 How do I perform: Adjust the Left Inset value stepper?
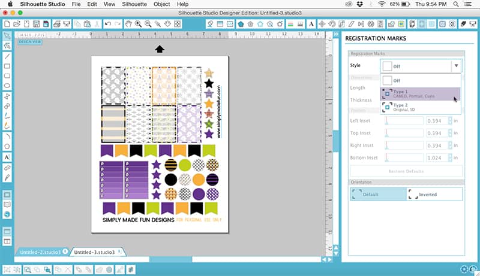[450, 120]
